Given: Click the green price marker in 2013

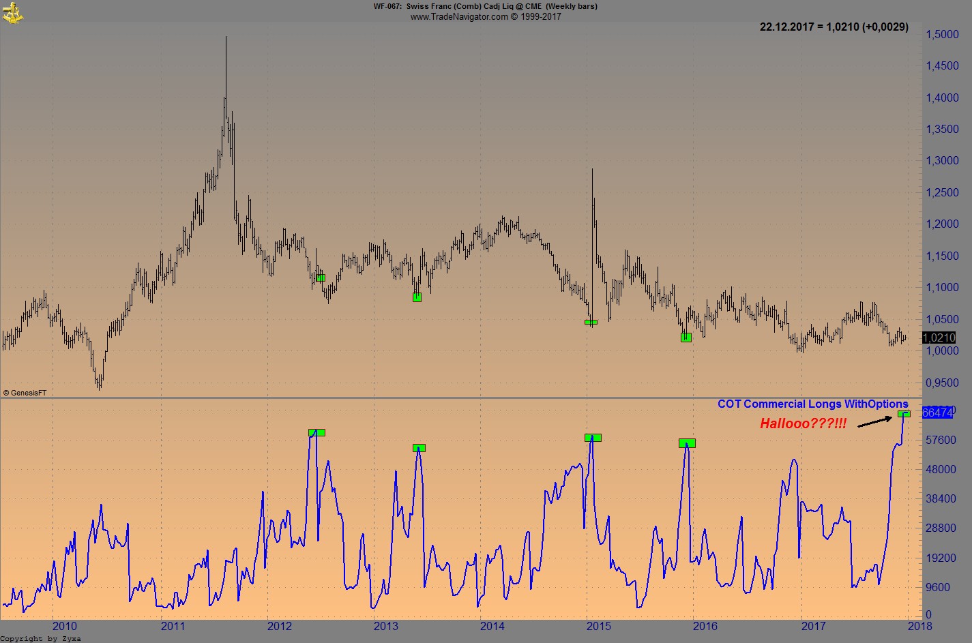Looking at the screenshot, I should click(x=417, y=297).
